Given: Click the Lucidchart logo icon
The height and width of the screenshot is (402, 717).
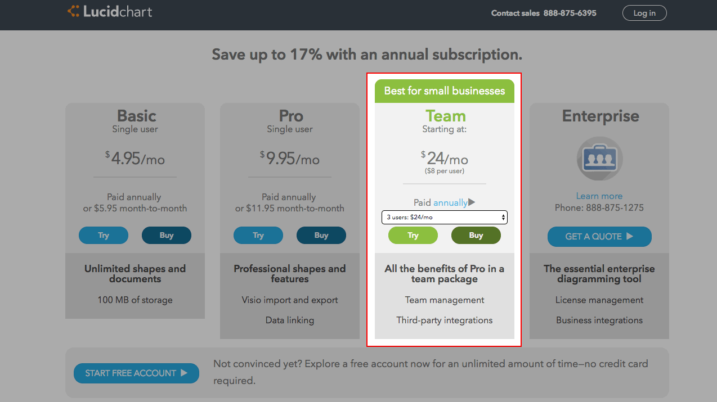Looking at the screenshot, I should (x=73, y=11).
